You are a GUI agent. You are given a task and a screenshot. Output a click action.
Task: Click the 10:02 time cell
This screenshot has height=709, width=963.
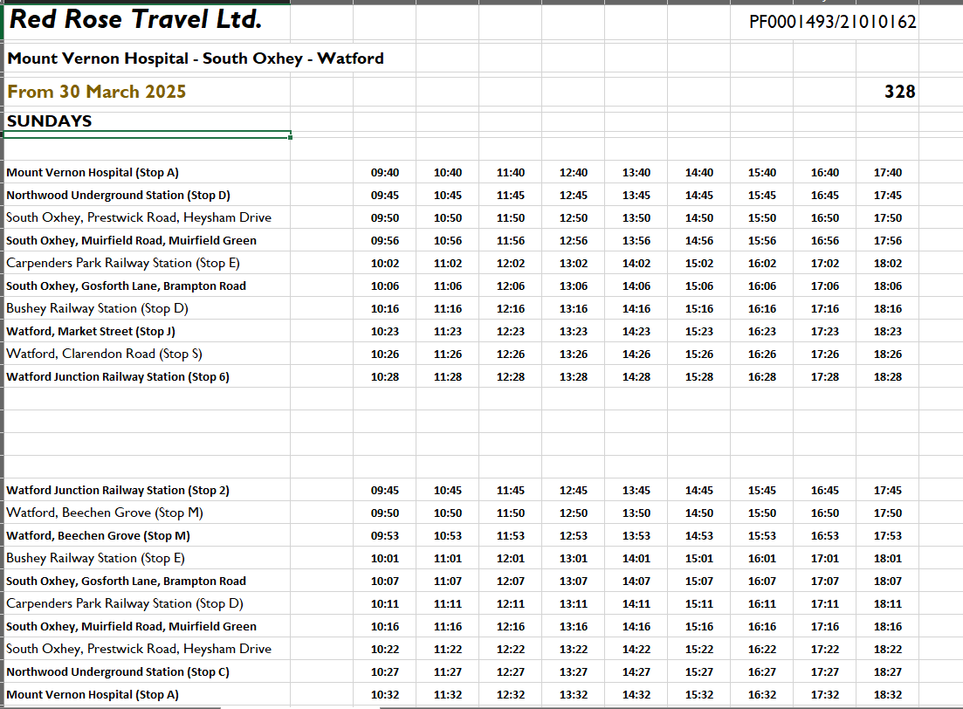pyautogui.click(x=385, y=264)
